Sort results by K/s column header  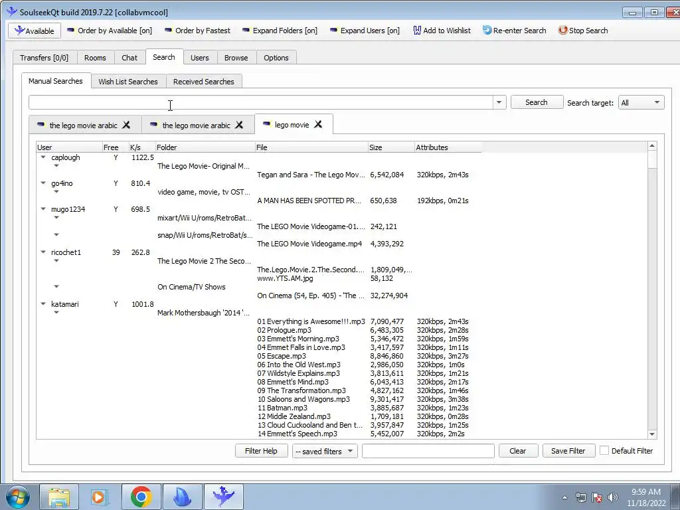tap(142, 147)
